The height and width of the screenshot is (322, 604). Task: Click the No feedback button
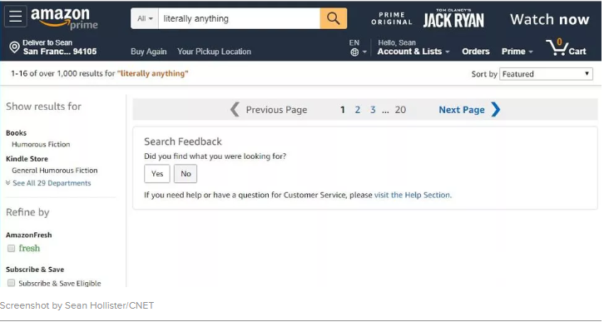point(186,174)
